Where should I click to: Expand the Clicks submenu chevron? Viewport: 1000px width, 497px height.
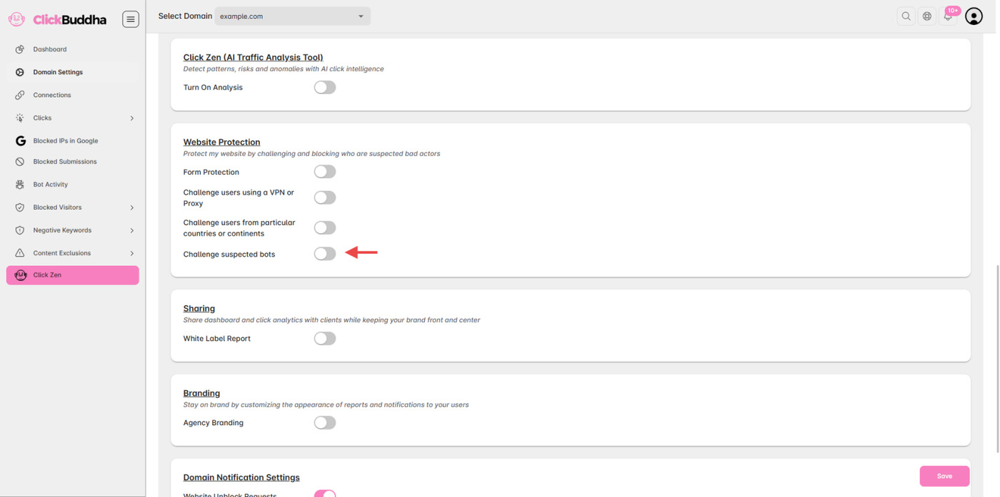click(x=132, y=118)
